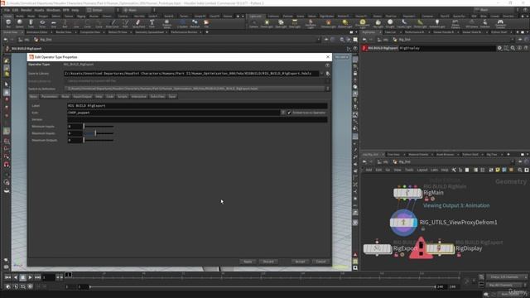Select the Spray Paint shelf tool
The image size is (530, 298).
[138, 23]
